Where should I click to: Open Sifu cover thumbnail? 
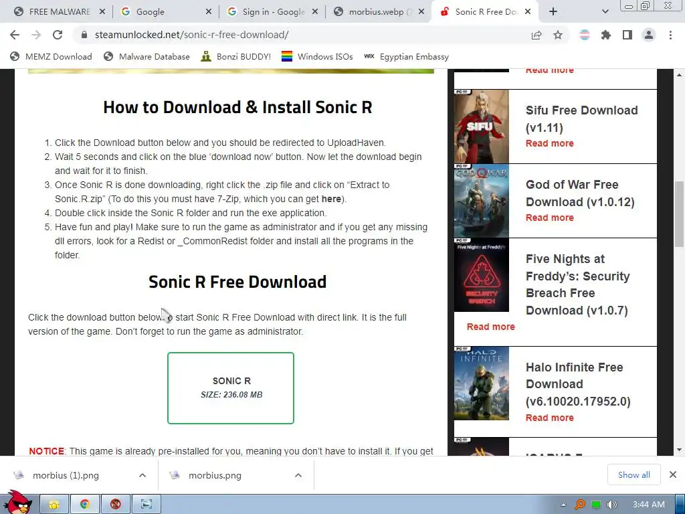tap(482, 126)
